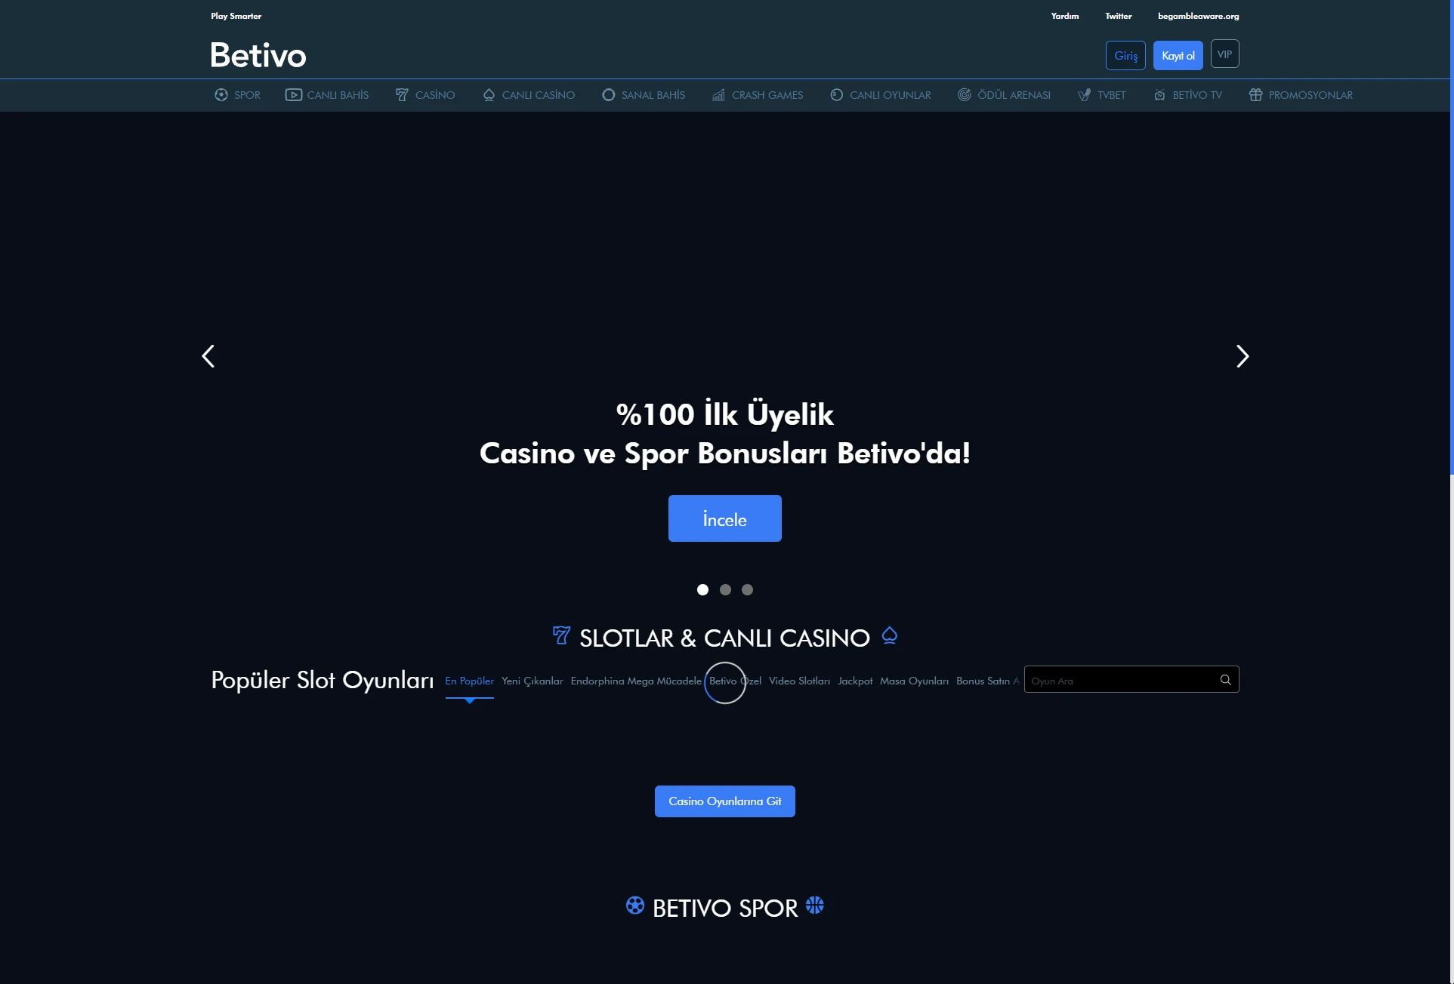Open CANLI OYUNLAR menu item
The height and width of the screenshot is (984, 1454).
[x=881, y=95]
